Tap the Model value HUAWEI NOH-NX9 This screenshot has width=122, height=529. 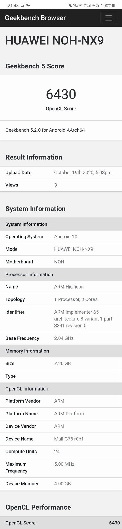tap(74, 249)
